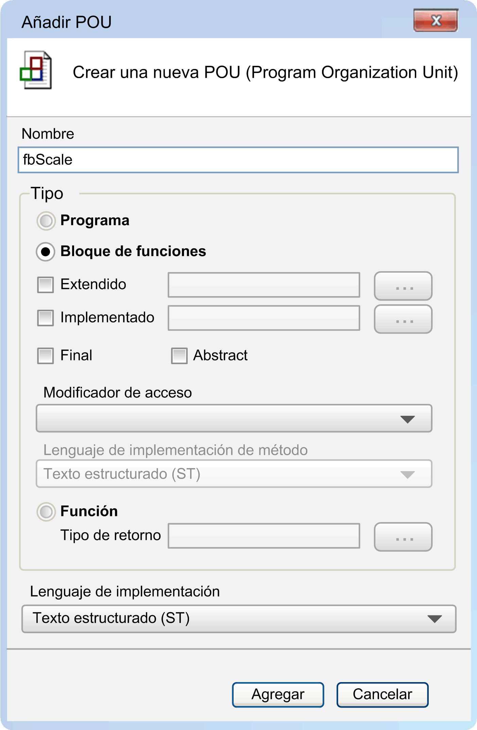Select the Función radio button
This screenshot has width=477, height=730.
click(x=46, y=512)
